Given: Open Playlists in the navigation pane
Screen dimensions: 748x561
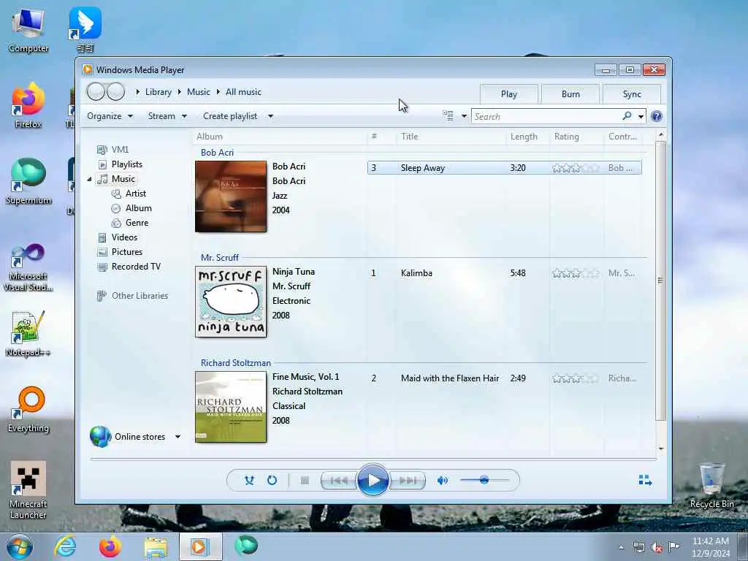Looking at the screenshot, I should pyautogui.click(x=127, y=164).
